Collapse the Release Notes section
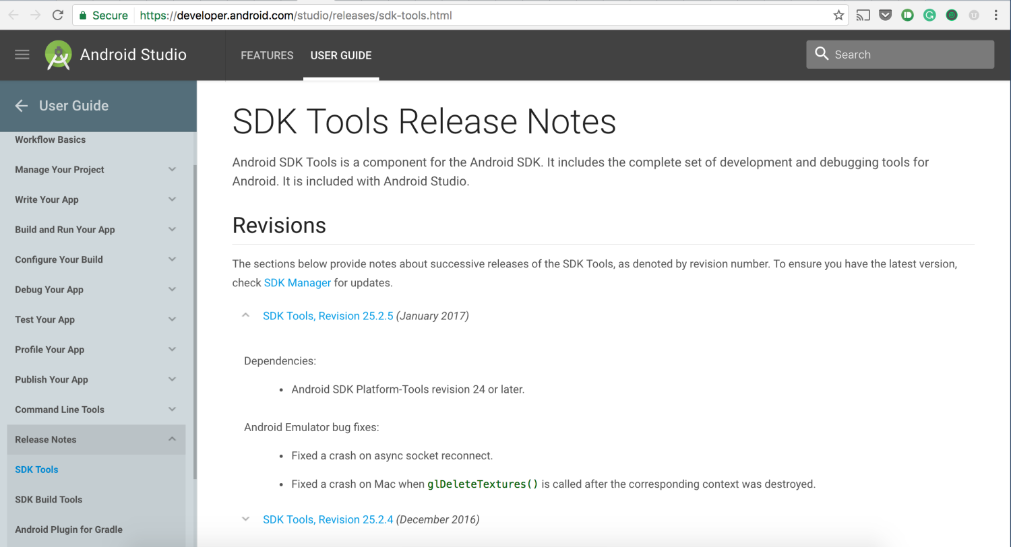1011x547 pixels. (x=172, y=439)
